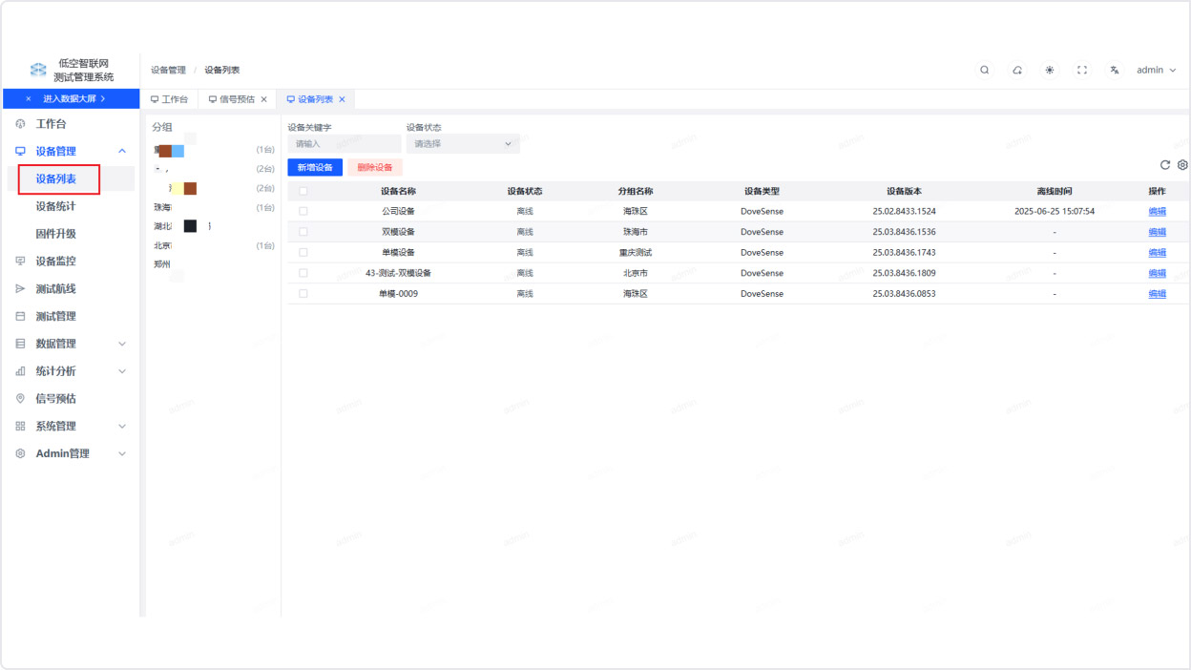Close the 信号预估 tab with its X

[264, 99]
